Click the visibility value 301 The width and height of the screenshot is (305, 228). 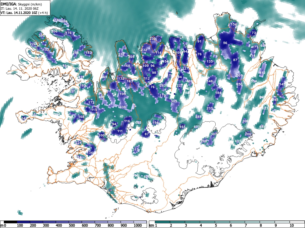coord(239,76)
